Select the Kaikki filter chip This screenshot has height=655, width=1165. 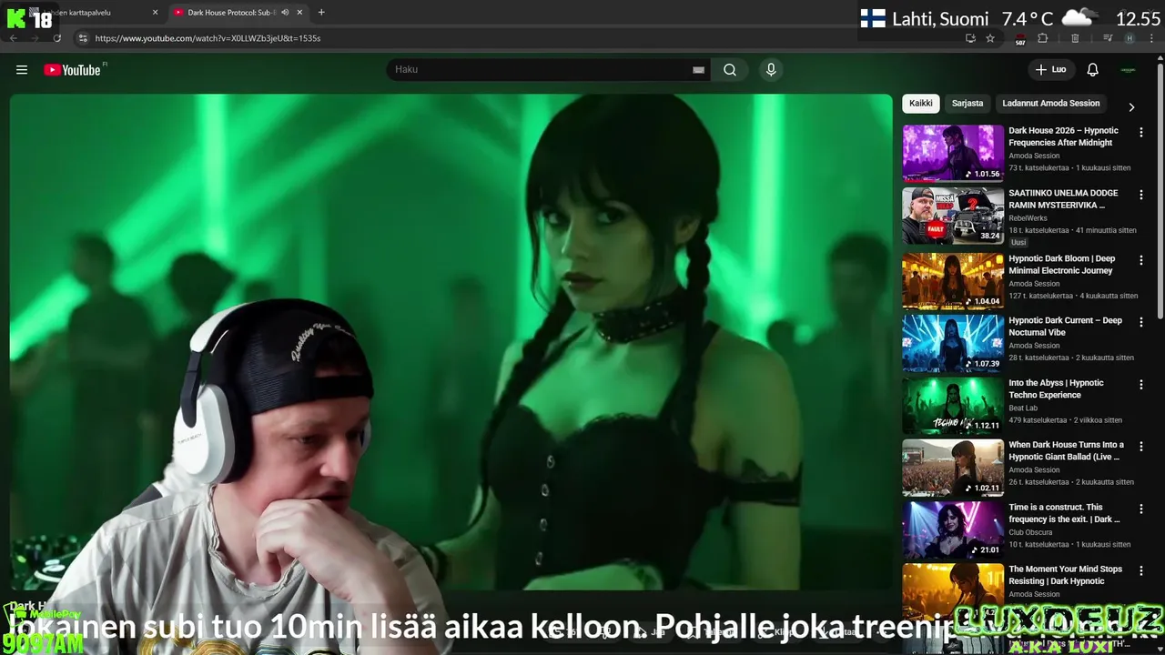click(920, 104)
